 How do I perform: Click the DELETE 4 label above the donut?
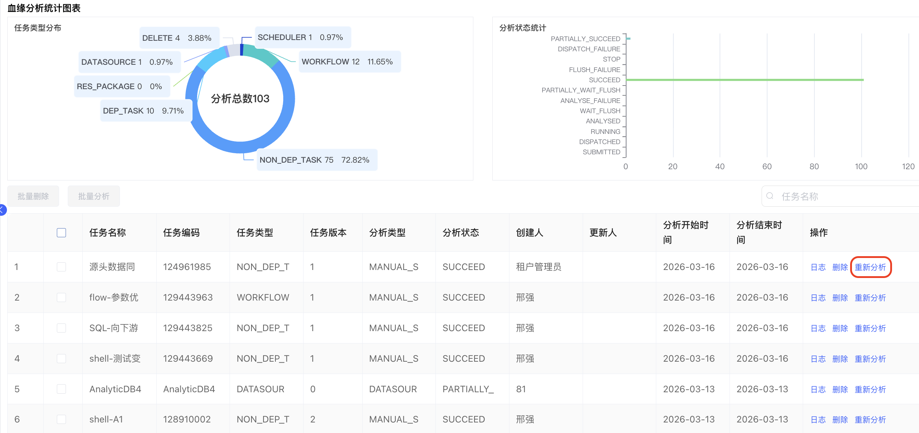tap(178, 37)
